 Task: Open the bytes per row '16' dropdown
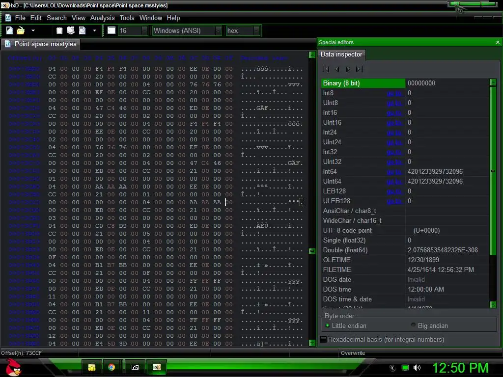(145, 30)
